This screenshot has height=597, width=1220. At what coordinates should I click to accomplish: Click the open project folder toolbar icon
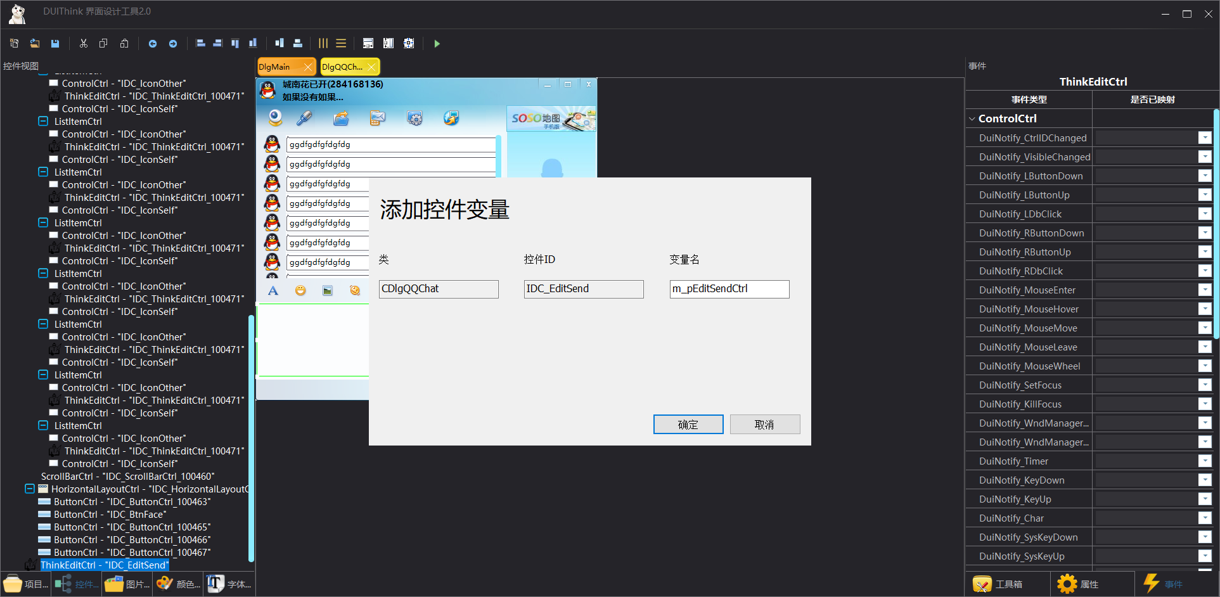[35, 44]
